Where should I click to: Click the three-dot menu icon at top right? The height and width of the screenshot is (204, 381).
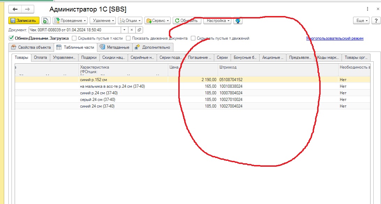pyautogui.click(x=367, y=9)
